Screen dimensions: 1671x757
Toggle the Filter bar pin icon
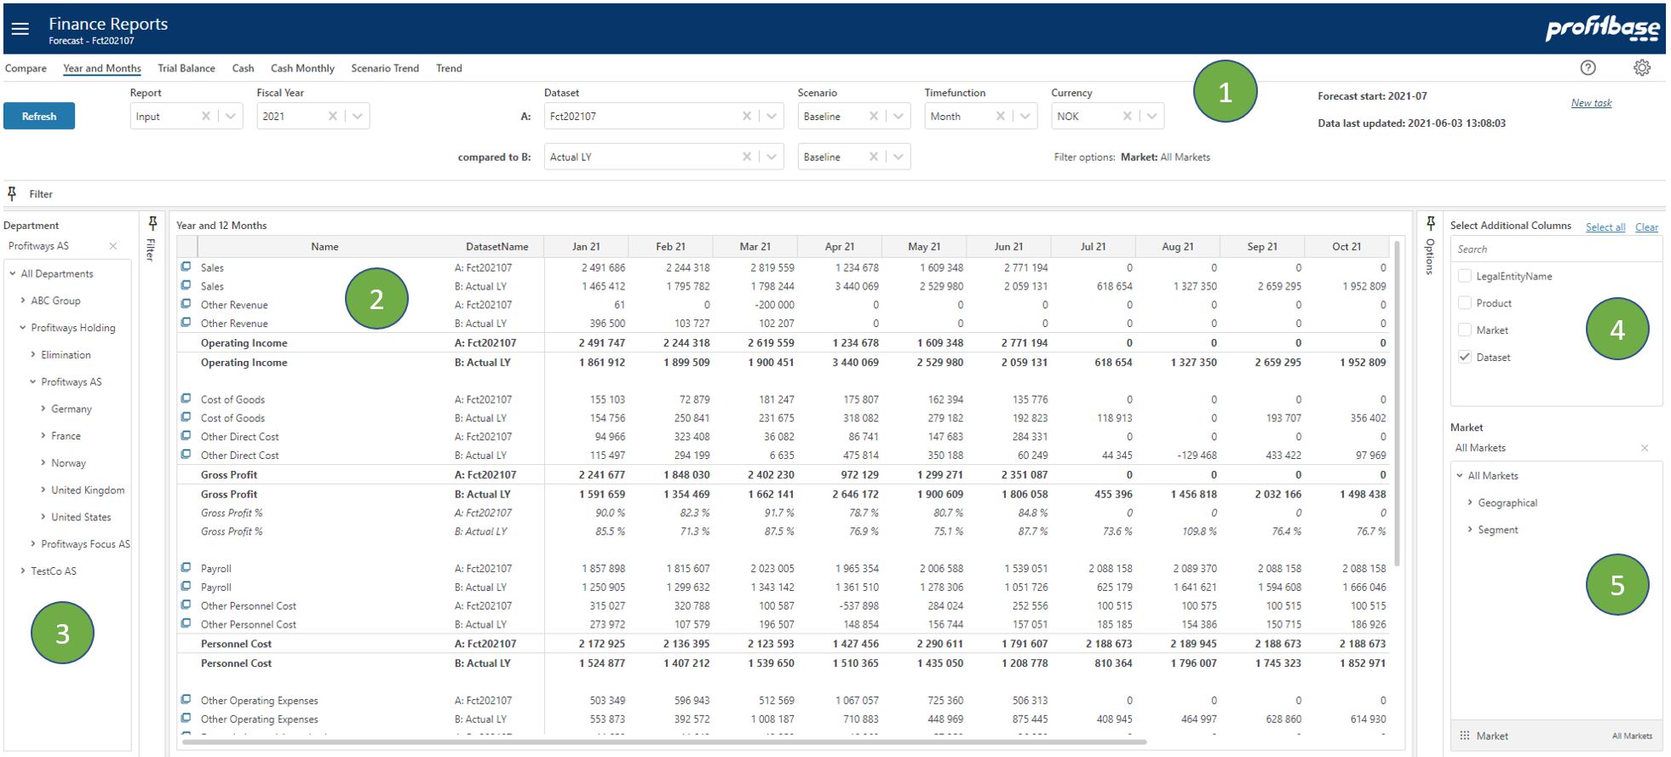[12, 193]
